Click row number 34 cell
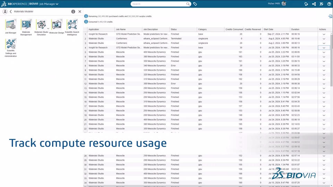Viewport: 333px width, 187px height. 85,183
